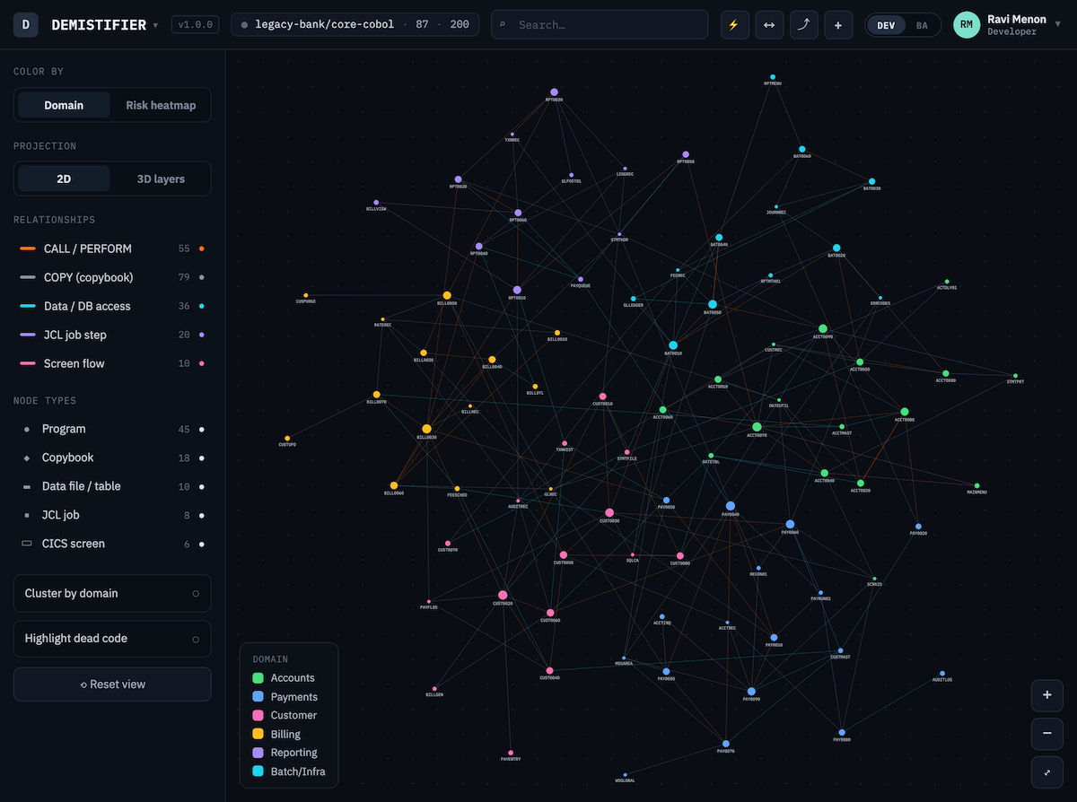Toggle Highlight dead code option
The height and width of the screenshot is (802, 1077).
click(x=112, y=639)
